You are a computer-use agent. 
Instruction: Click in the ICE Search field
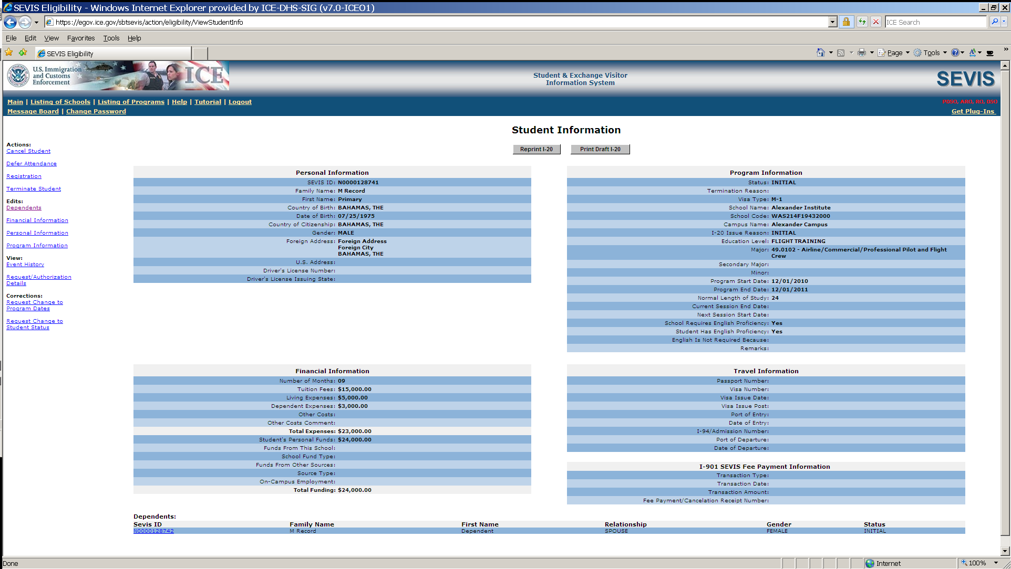pyautogui.click(x=935, y=22)
